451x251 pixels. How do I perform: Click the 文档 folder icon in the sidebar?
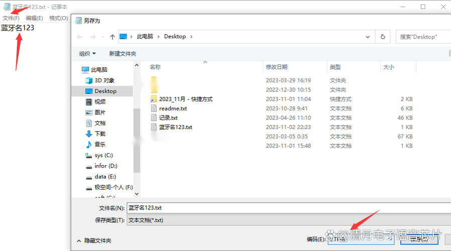point(89,123)
